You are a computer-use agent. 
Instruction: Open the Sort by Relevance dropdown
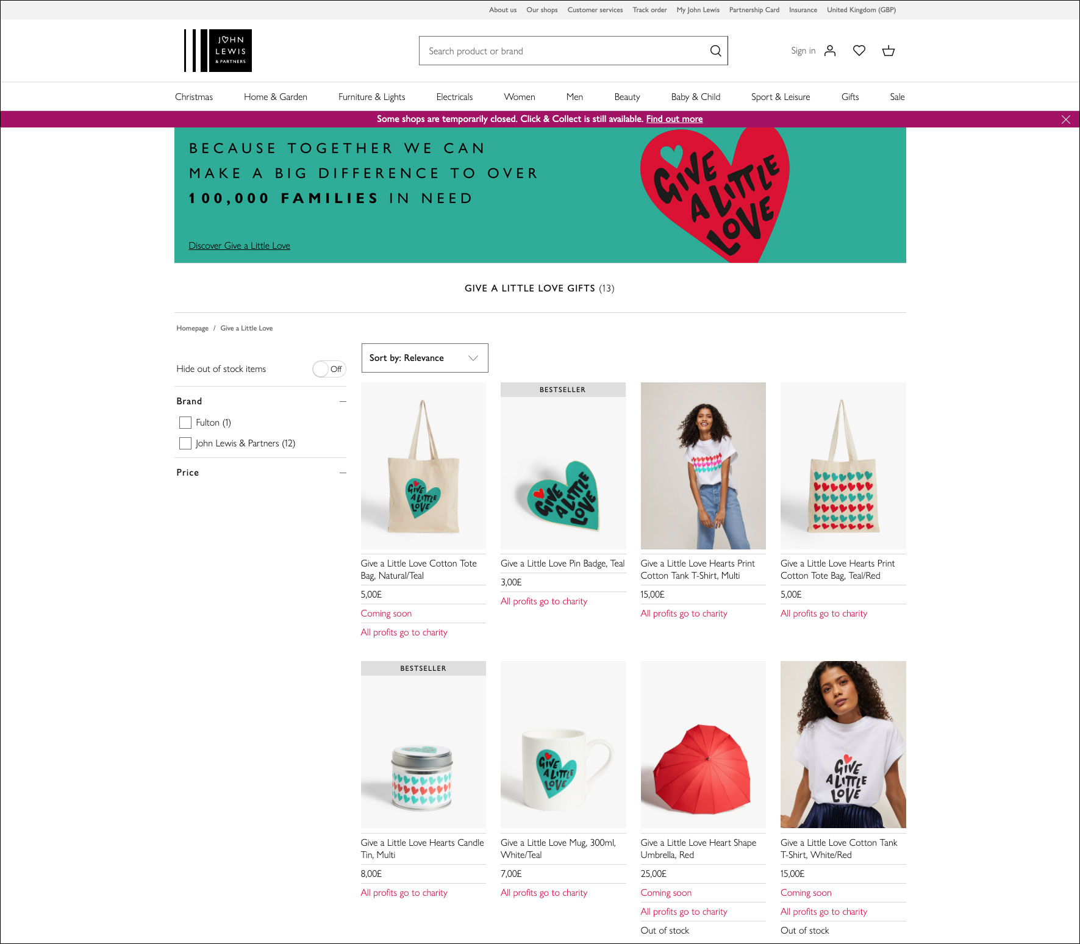(x=424, y=358)
